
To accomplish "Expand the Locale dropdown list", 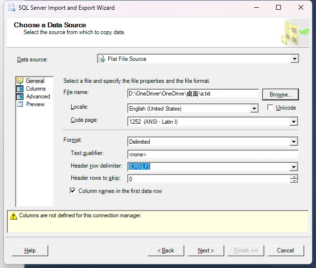I will tap(254, 109).
